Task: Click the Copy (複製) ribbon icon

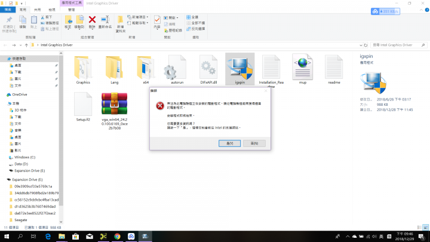Action: click(23, 20)
